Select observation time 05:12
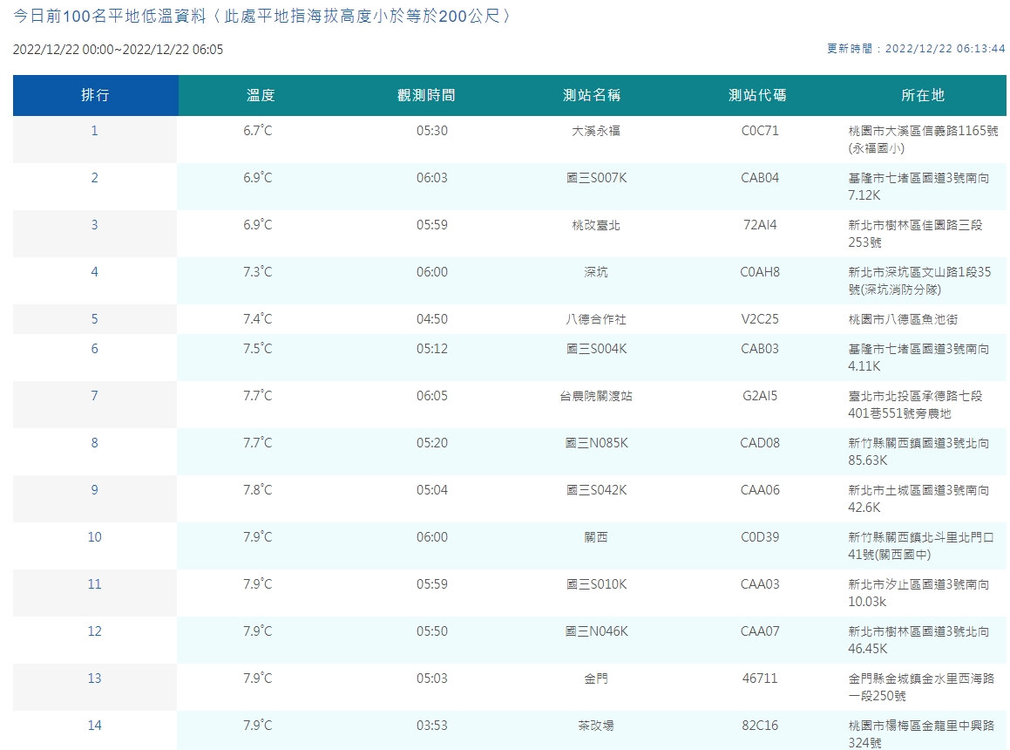 point(431,349)
